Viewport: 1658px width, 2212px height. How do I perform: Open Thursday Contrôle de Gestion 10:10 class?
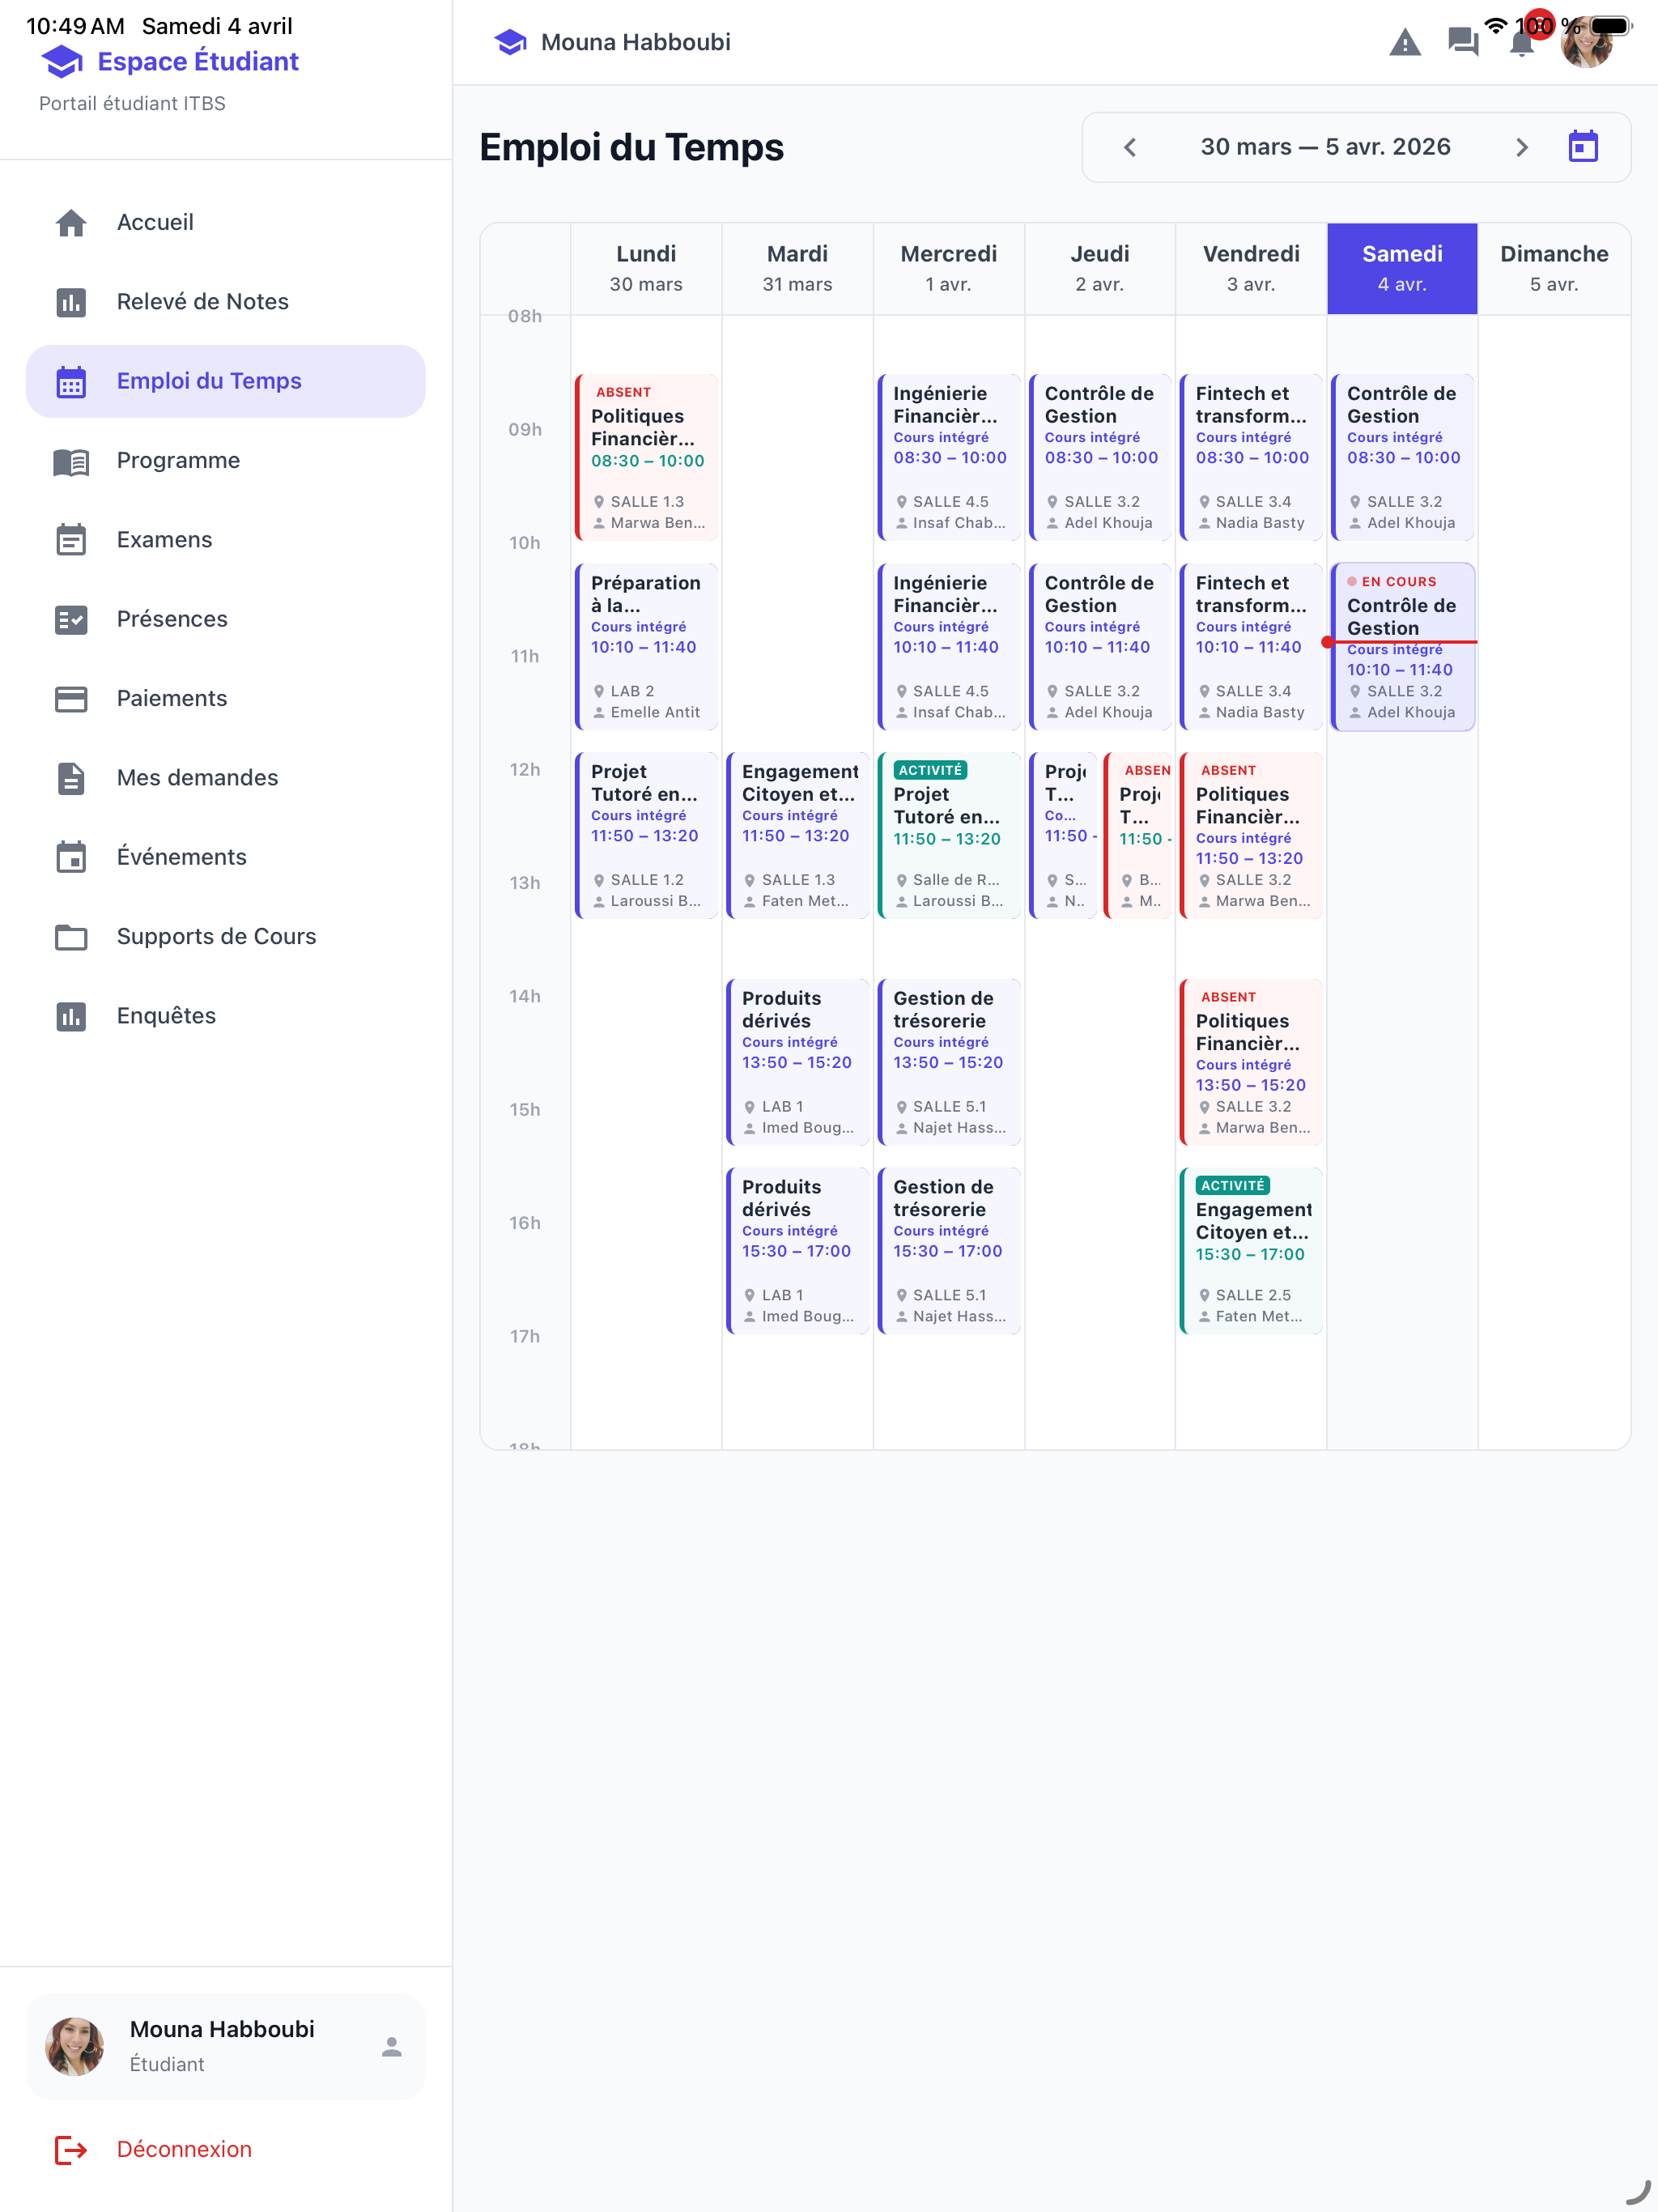[1100, 647]
